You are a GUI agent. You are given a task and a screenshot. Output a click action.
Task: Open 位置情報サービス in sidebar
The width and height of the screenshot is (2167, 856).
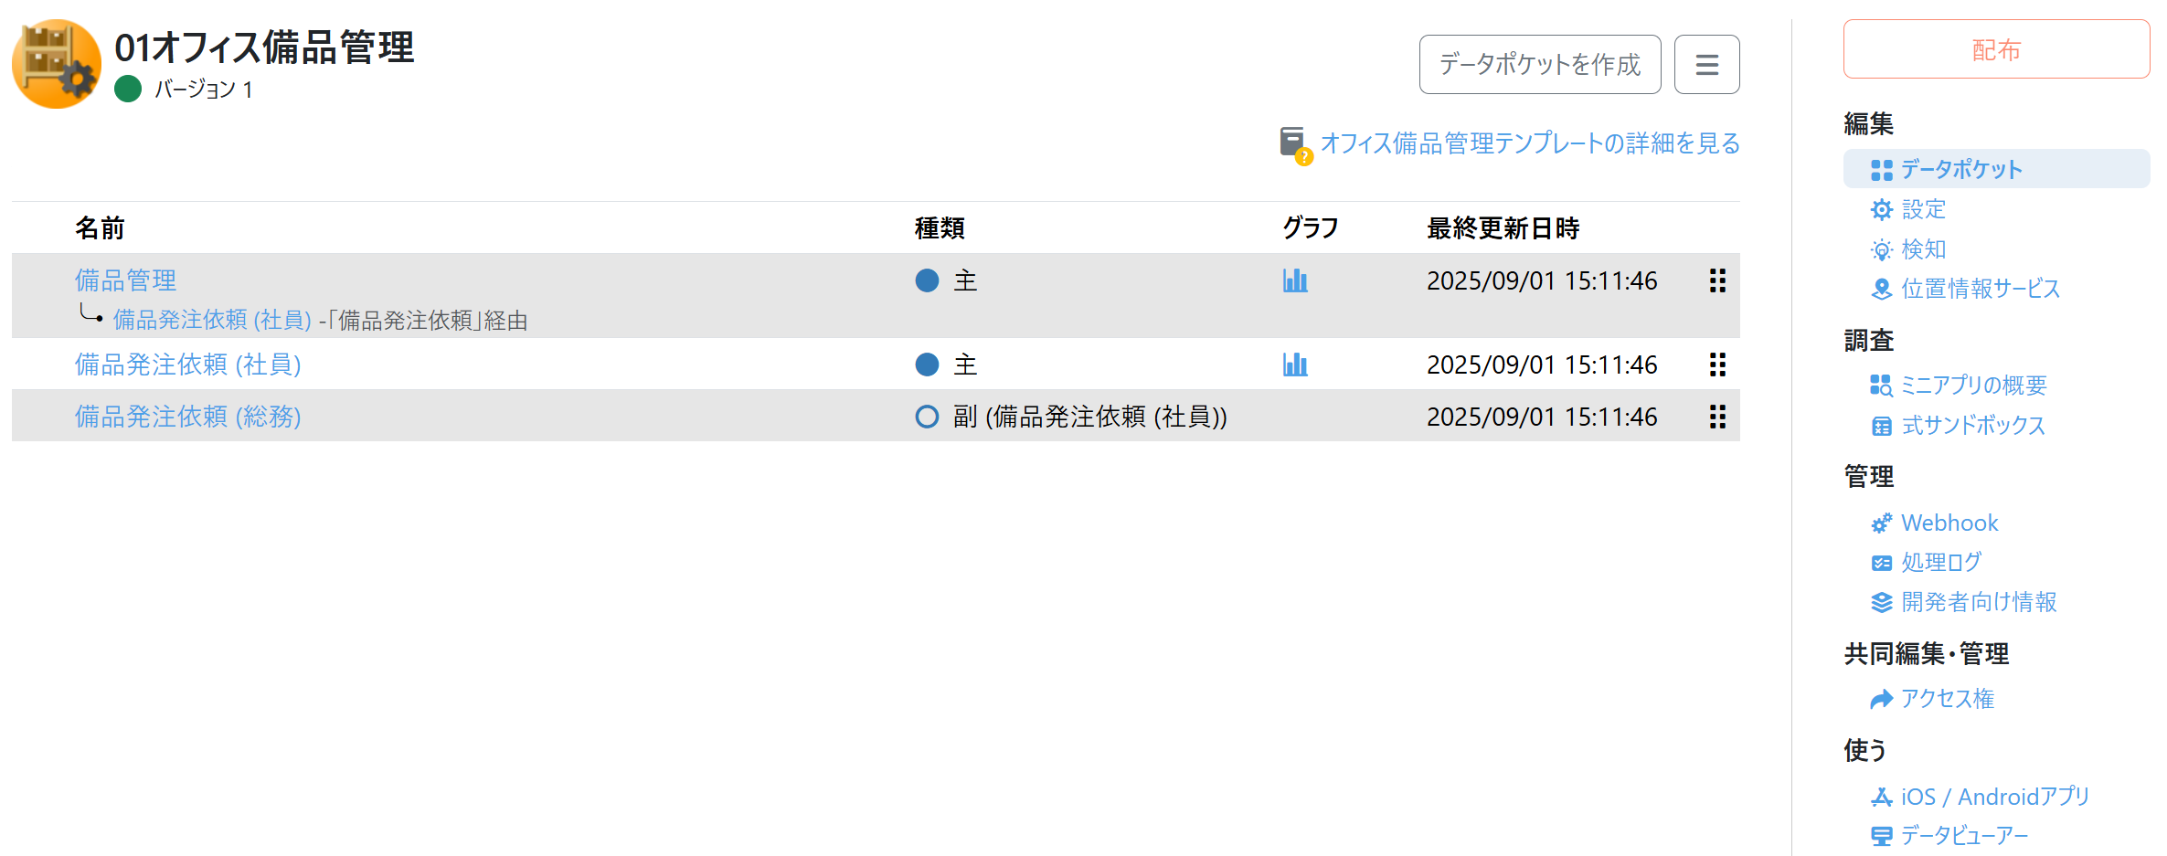pyautogui.click(x=1980, y=289)
